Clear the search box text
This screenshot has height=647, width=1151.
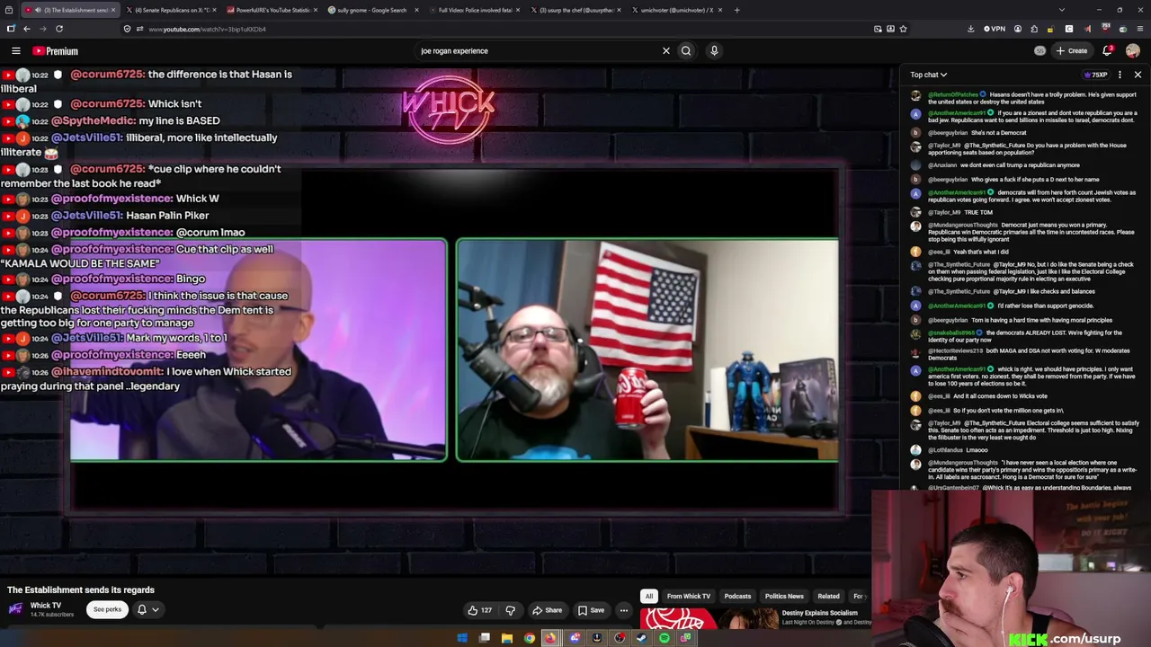coord(666,51)
